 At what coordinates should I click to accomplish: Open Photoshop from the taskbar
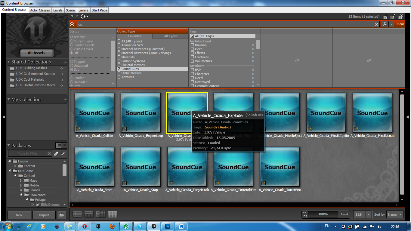pos(168,226)
